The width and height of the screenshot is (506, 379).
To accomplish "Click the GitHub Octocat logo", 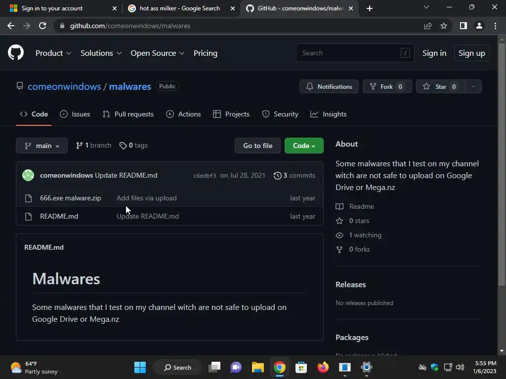I will (16, 53).
